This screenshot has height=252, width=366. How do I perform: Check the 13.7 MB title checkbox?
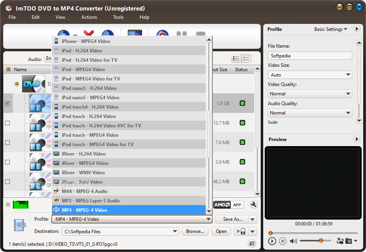coord(7,123)
